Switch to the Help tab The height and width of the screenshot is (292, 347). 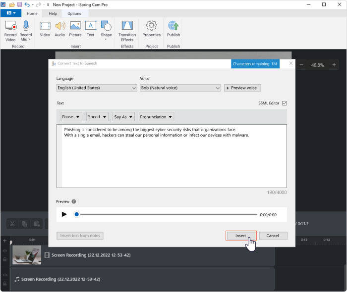coord(53,13)
